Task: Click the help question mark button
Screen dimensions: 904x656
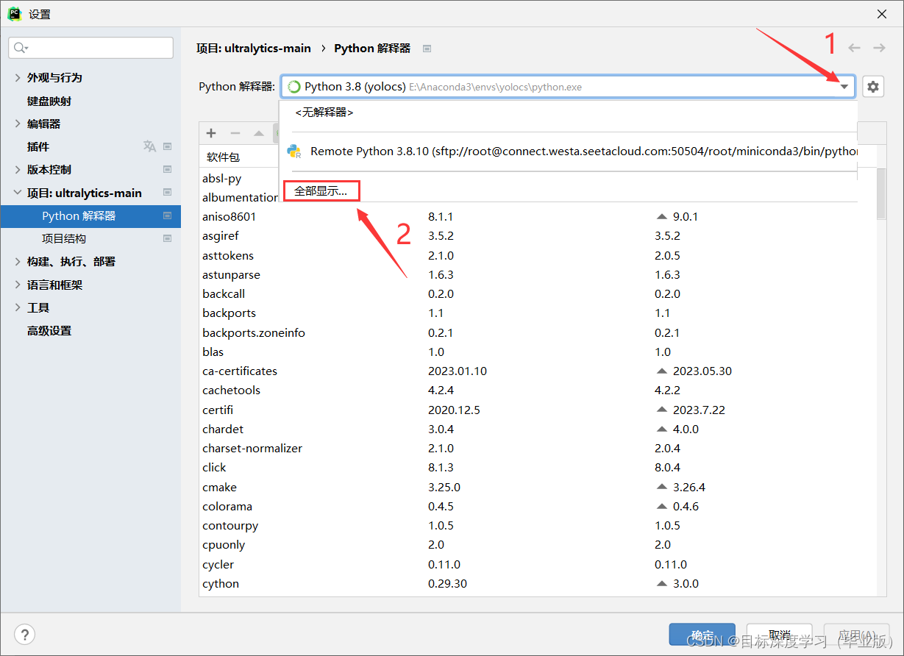Action: pyautogui.click(x=25, y=635)
